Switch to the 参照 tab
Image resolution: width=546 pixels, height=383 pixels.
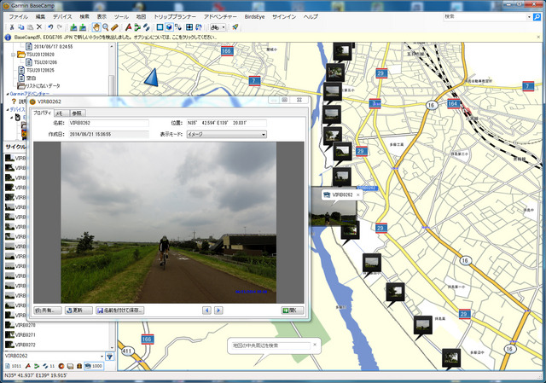click(77, 113)
